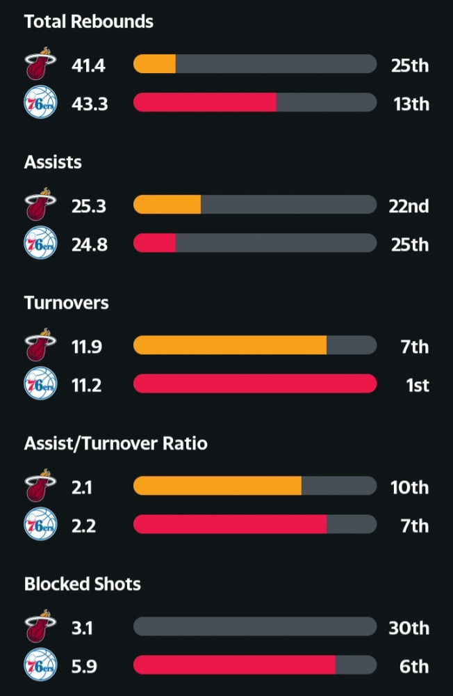Tap the empty gray Heat blocked shots bar

(x=255, y=626)
